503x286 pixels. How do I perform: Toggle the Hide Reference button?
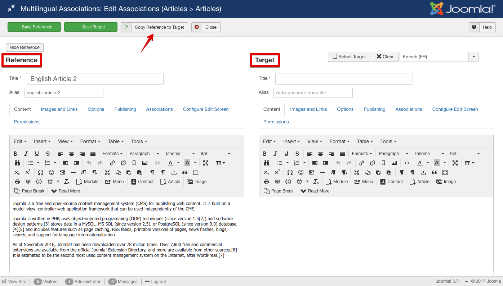25,47
